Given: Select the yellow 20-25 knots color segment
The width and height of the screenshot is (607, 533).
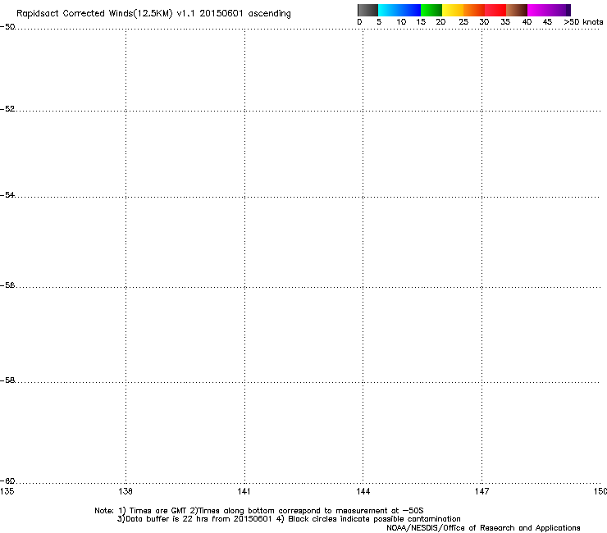Looking at the screenshot, I should [x=453, y=10].
